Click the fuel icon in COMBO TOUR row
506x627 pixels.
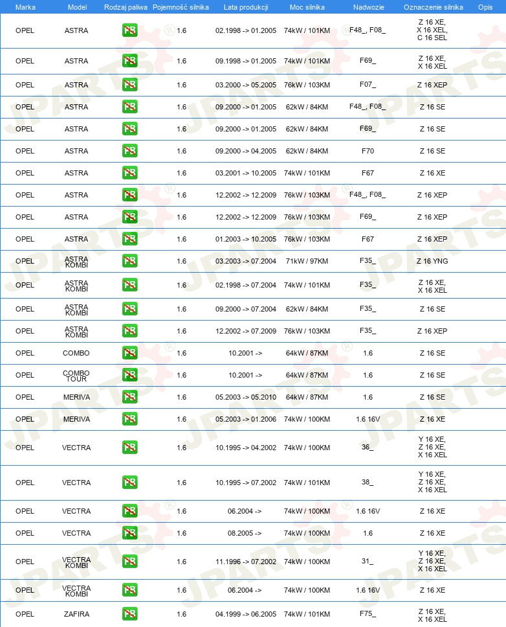coord(130,374)
